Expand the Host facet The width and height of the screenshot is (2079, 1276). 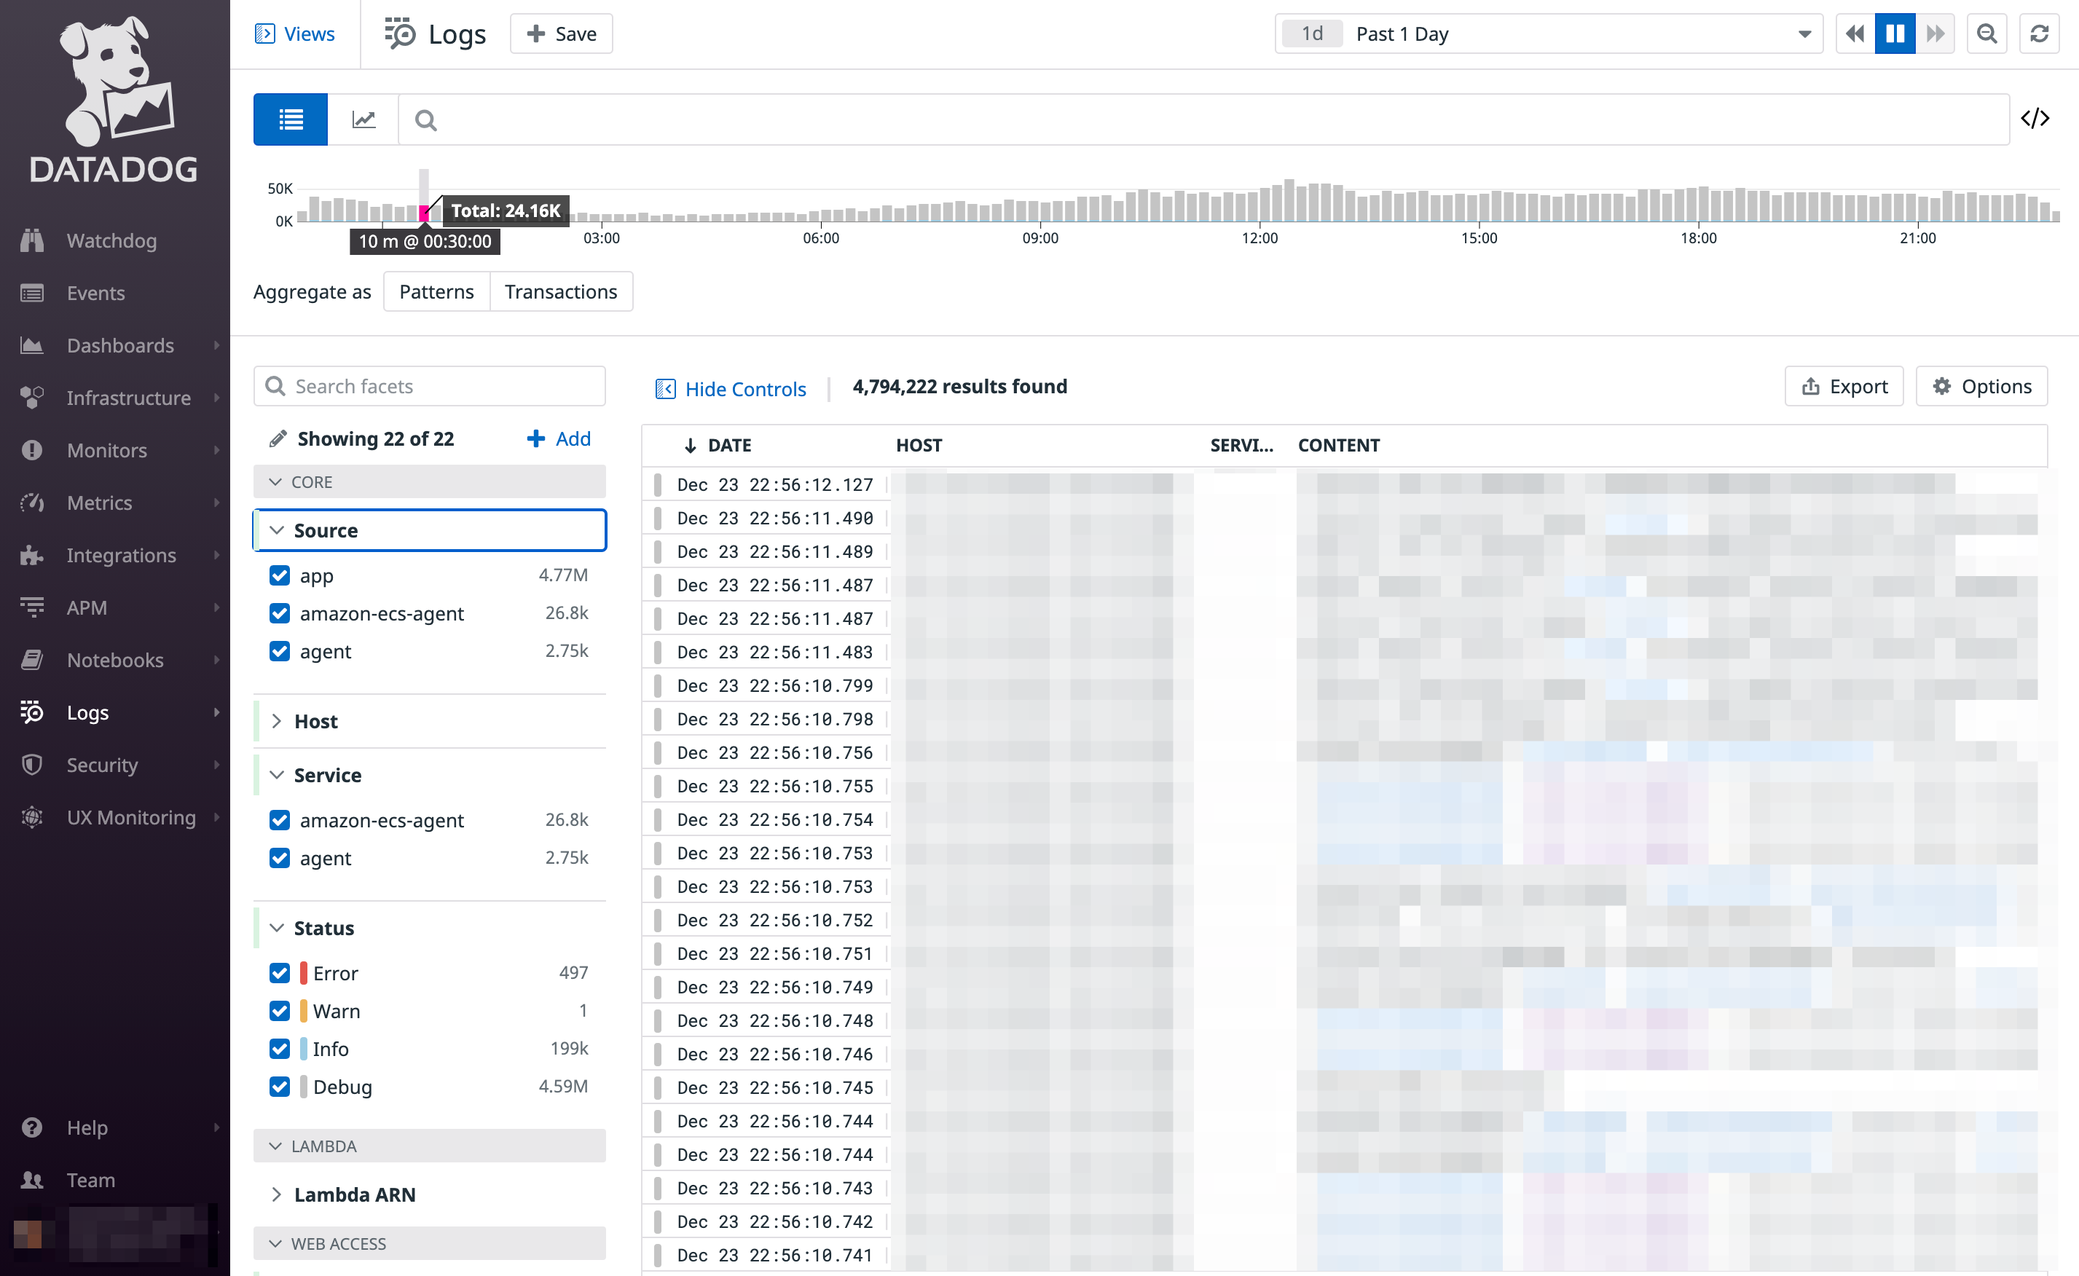(x=315, y=722)
